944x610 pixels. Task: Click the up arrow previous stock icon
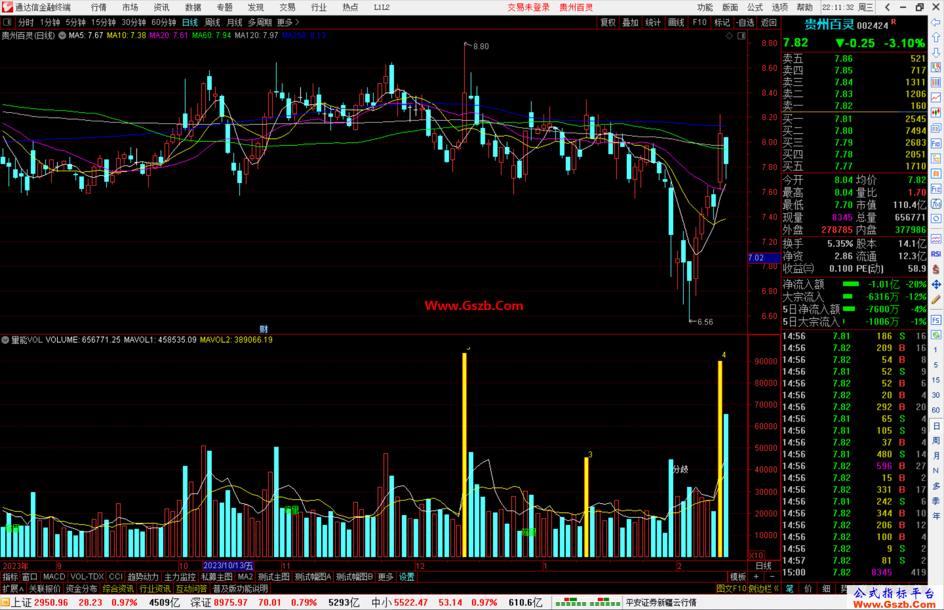936,37
